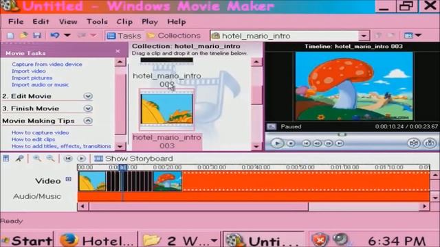Open the Windows Start menu

tap(27, 241)
